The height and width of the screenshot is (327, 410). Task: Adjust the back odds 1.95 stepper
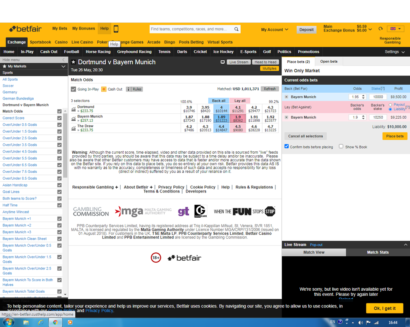pos(363,97)
